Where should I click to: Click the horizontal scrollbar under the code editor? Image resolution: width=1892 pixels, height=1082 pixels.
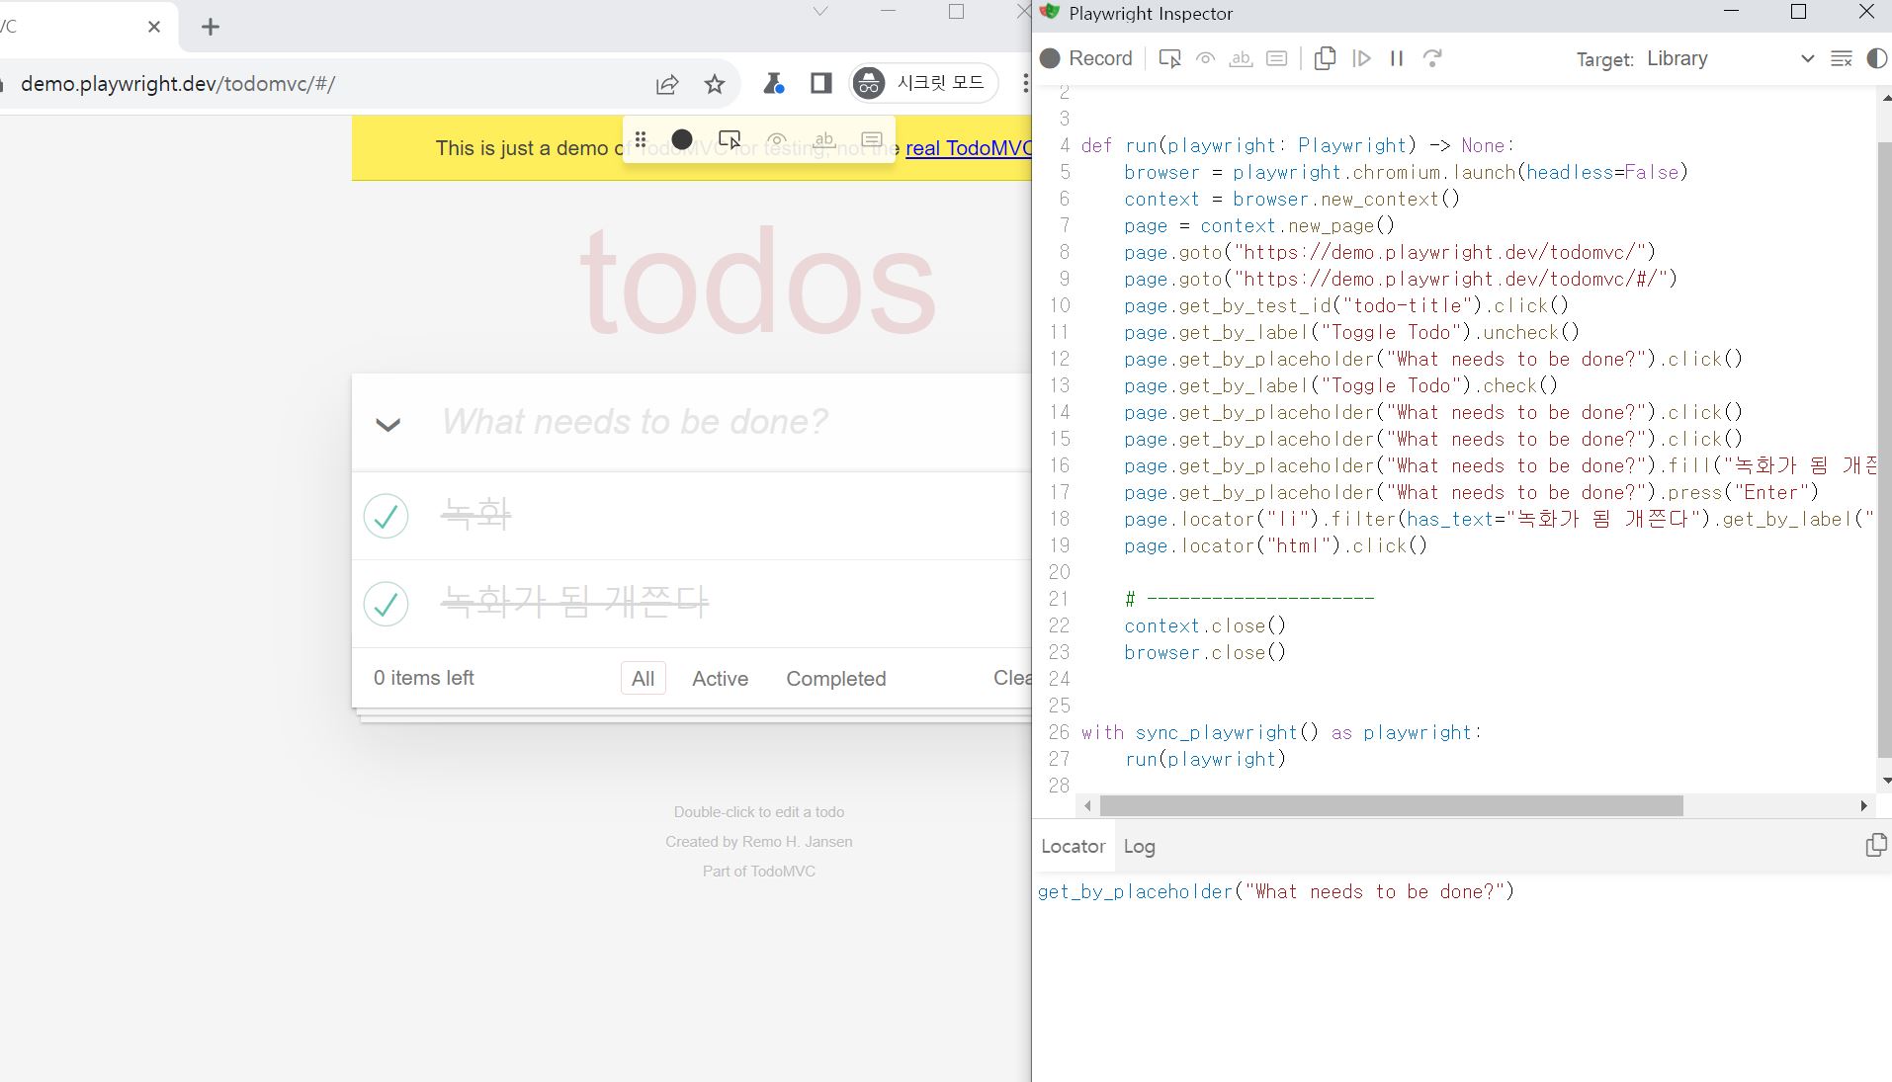(1391, 806)
